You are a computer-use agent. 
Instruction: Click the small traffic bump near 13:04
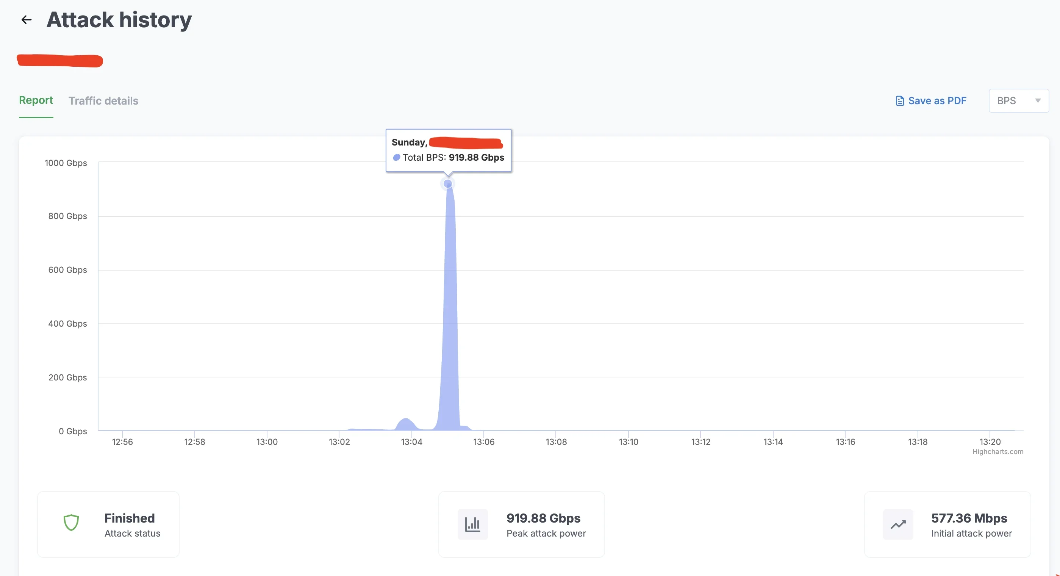pyautogui.click(x=406, y=424)
